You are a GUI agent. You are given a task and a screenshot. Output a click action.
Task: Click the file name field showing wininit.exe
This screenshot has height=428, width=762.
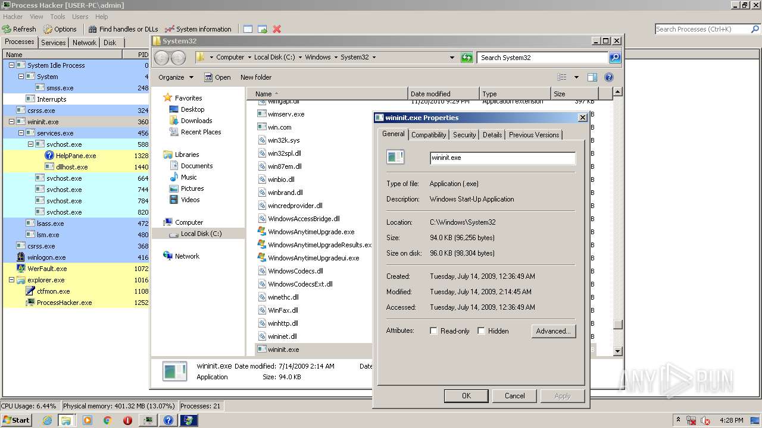(502, 158)
